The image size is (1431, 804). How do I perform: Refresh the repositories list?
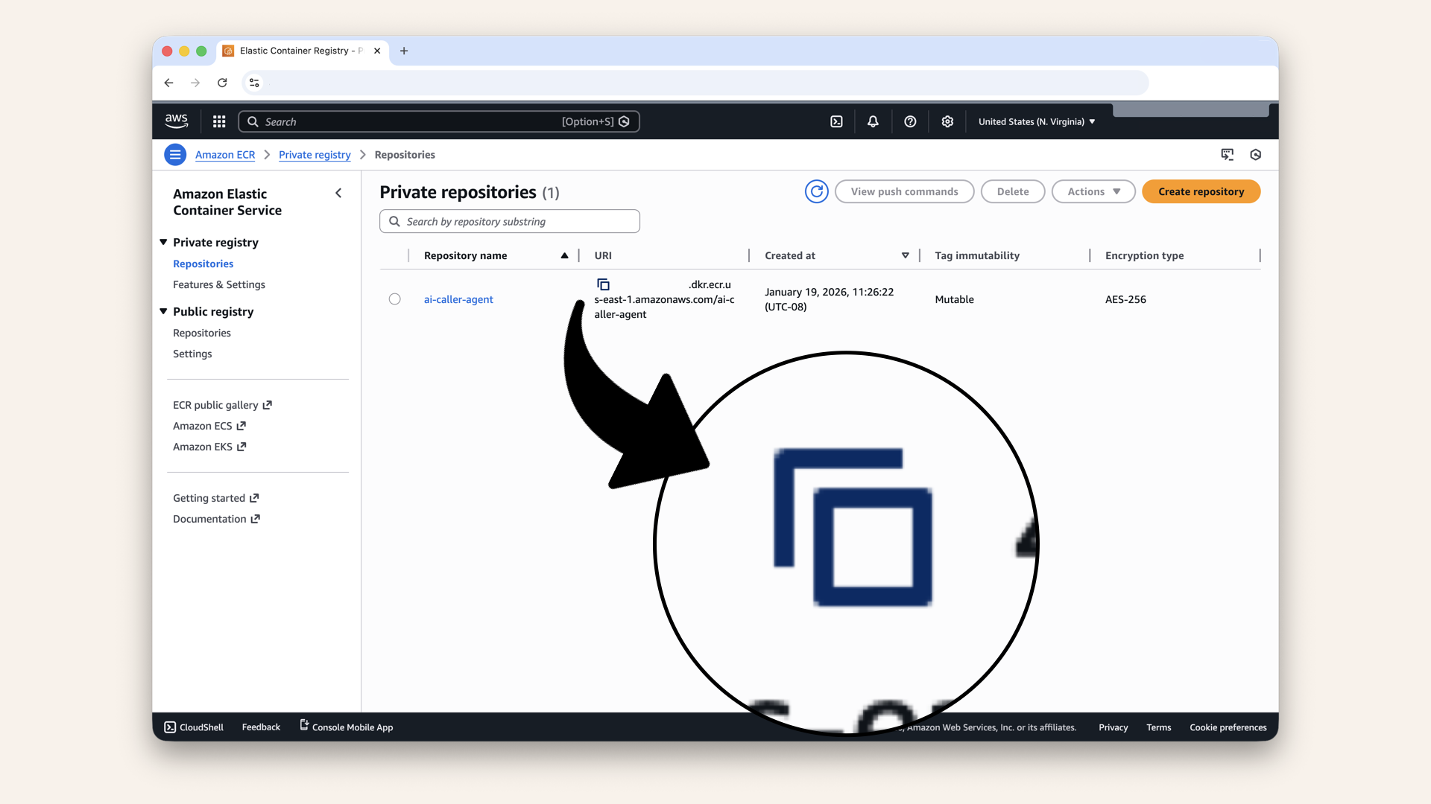[x=816, y=191]
